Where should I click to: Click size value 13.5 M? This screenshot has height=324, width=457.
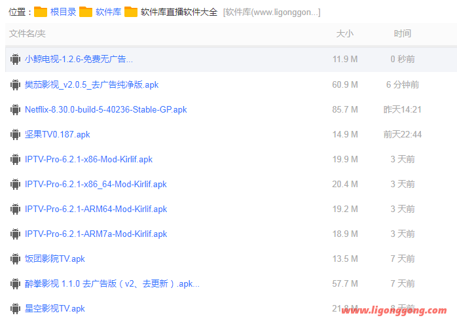(345, 259)
